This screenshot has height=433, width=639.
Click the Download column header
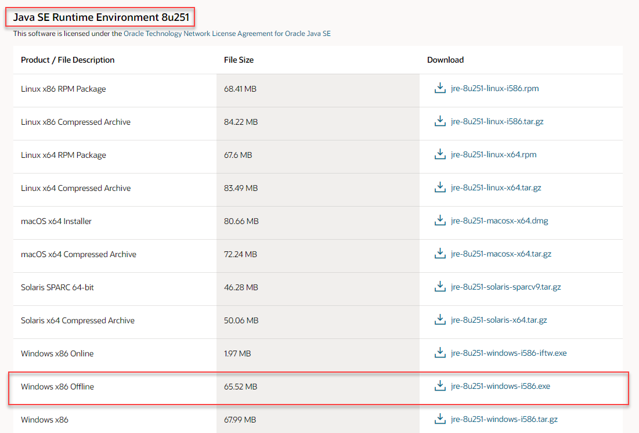[445, 60]
